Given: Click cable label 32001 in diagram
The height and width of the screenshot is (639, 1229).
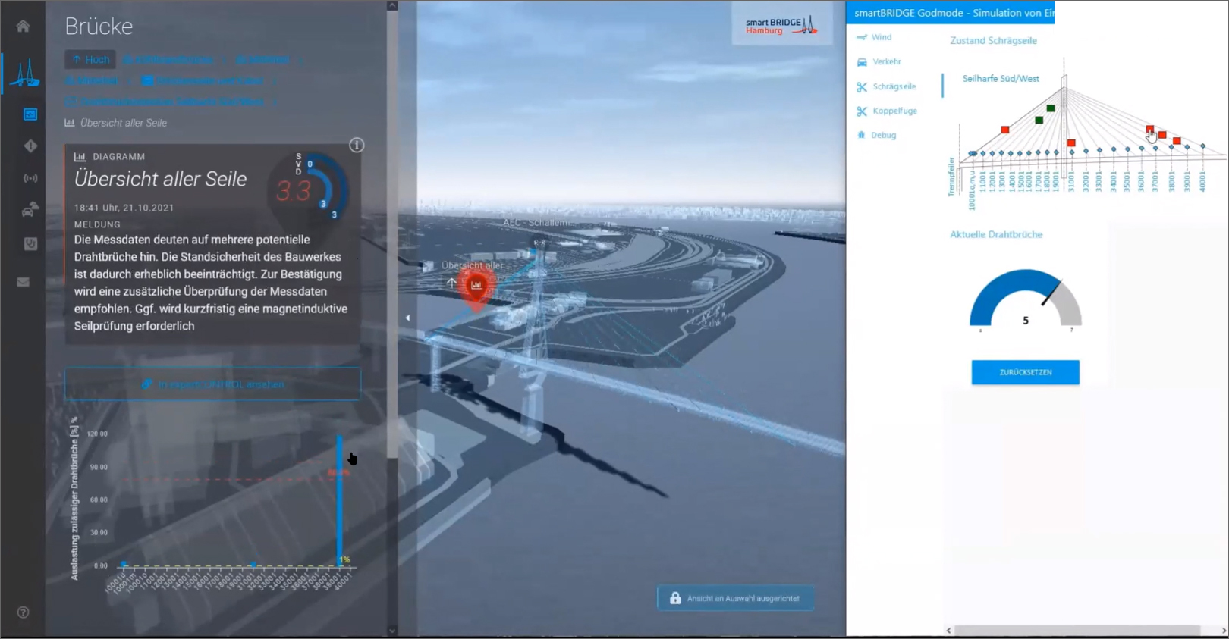Looking at the screenshot, I should [1086, 181].
